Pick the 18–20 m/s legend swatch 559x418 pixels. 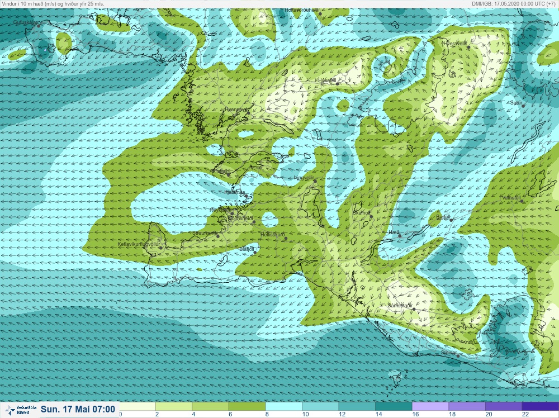point(467,407)
